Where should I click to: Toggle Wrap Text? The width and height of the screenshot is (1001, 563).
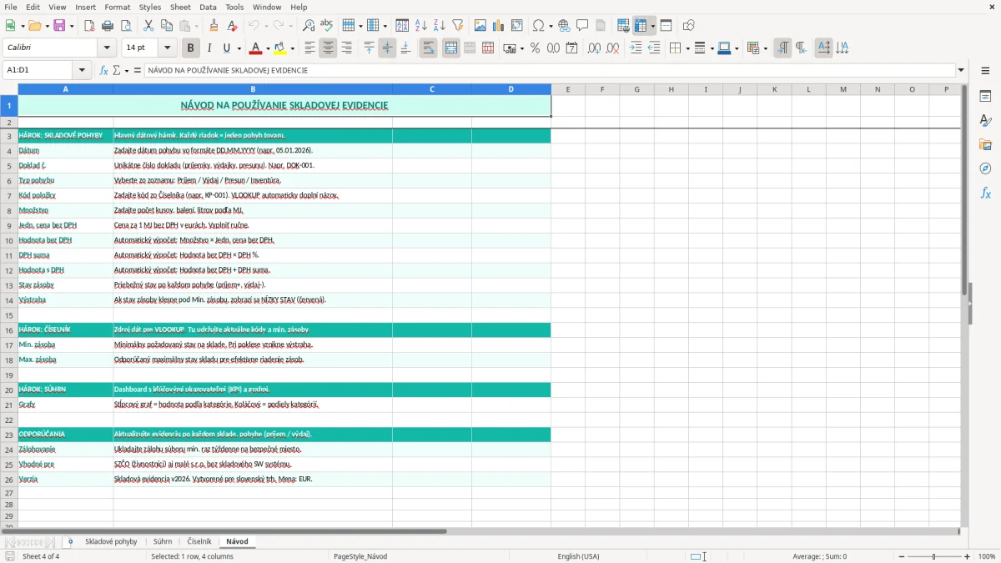(429, 48)
